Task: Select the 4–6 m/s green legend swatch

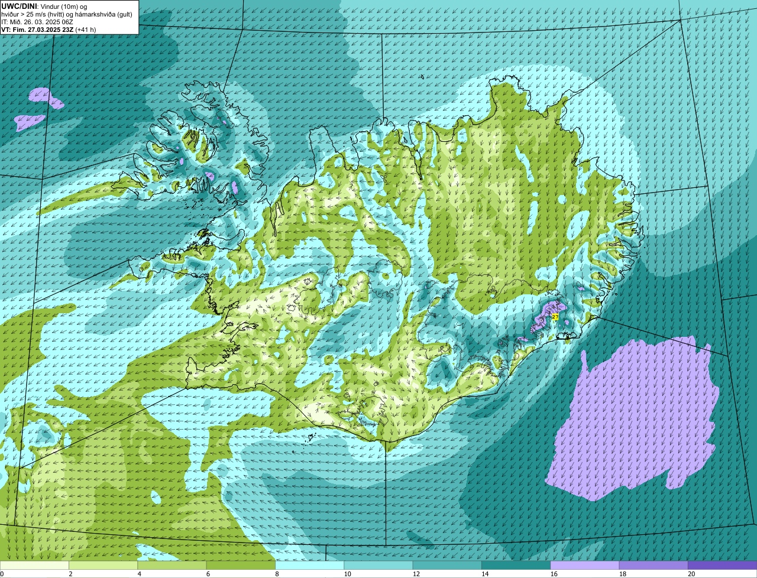Action: click(172, 565)
